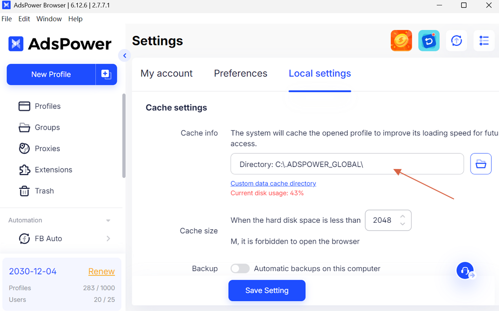Click the 'Current disk usage: 43%' text

[267, 193]
